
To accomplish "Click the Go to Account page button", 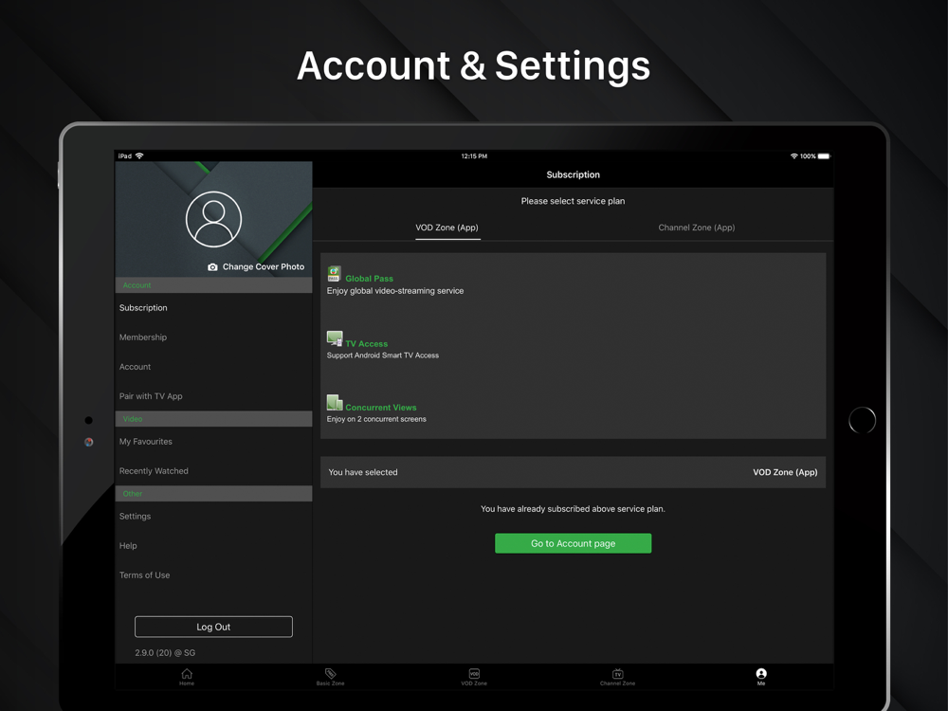I will click(x=574, y=543).
